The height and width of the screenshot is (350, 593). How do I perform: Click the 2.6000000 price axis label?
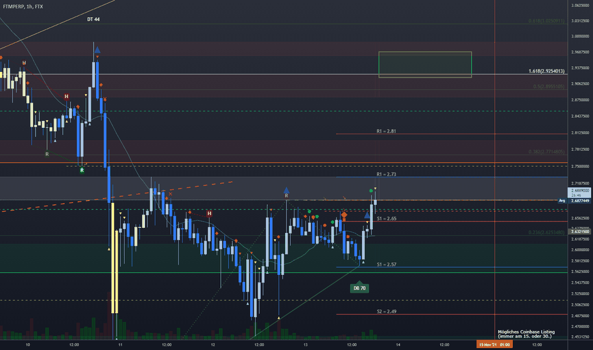click(580, 249)
